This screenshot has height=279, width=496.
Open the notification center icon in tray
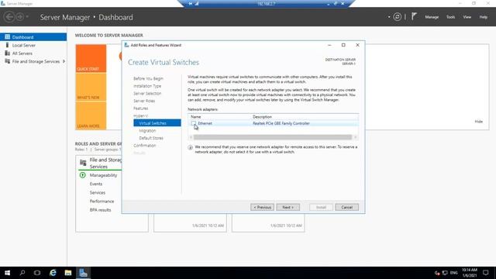[486, 273]
